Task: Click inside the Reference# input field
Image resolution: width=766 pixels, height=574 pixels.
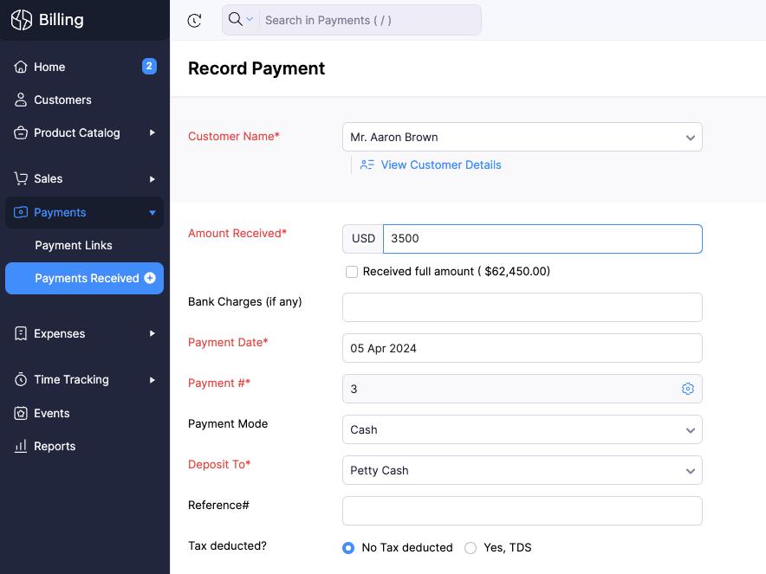Action: point(522,511)
